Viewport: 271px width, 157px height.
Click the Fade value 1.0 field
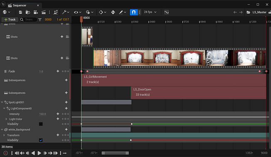(41, 71)
